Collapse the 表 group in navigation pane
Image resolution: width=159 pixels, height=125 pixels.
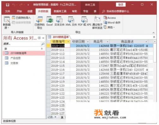42,49
